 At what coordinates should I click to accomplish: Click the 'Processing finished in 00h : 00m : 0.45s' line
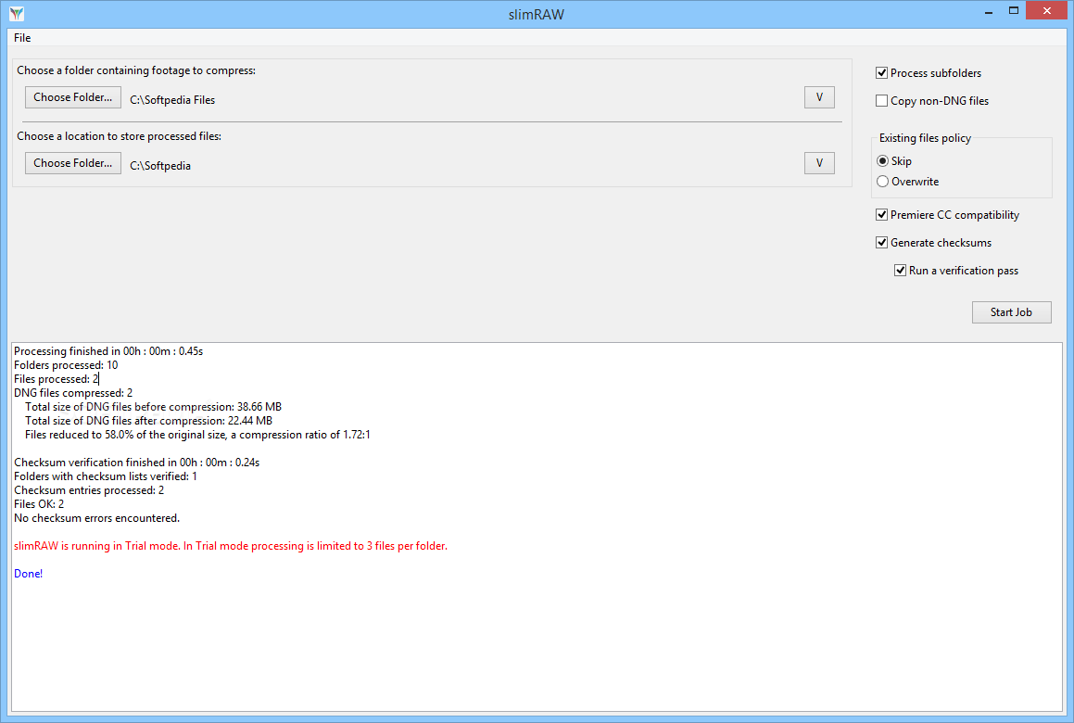point(108,351)
